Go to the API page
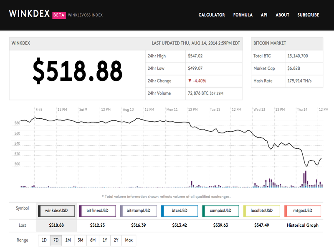Screen dimensions: 334x250 coord(264,15)
